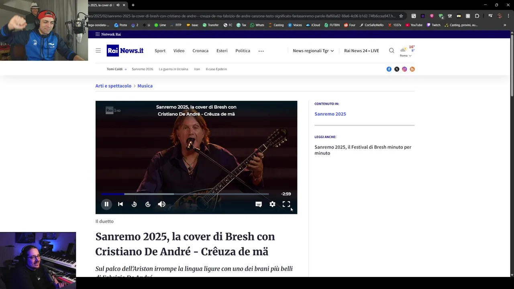The width and height of the screenshot is (514, 289).
Task: Open the QR code extension icon
Action: [x=414, y=16]
